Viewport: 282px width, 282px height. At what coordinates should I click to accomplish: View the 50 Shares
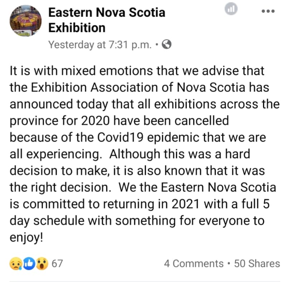(x=257, y=264)
